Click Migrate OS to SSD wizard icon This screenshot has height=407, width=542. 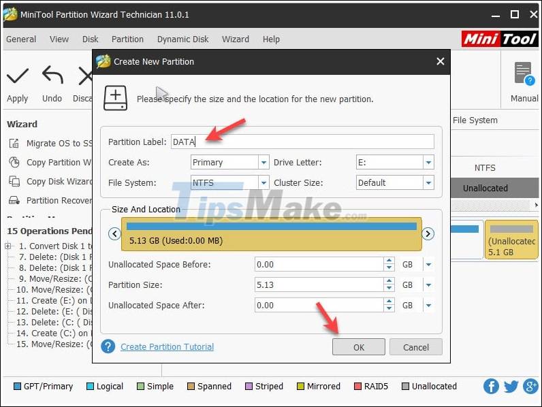pyautogui.click(x=14, y=143)
